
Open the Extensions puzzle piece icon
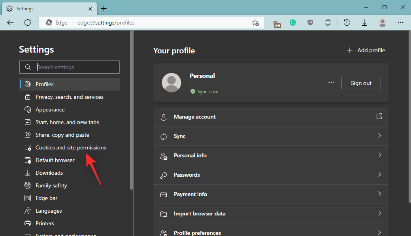[x=328, y=23]
